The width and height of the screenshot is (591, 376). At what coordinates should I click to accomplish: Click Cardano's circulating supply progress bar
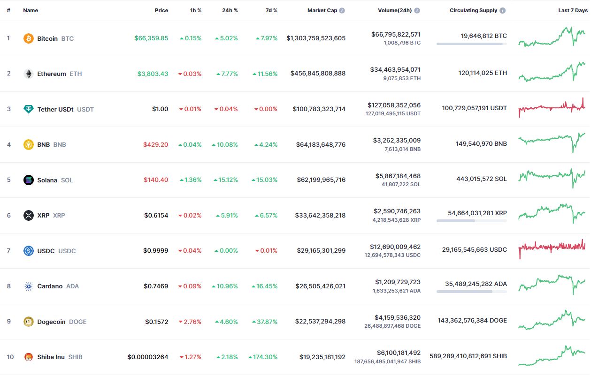pos(471,292)
